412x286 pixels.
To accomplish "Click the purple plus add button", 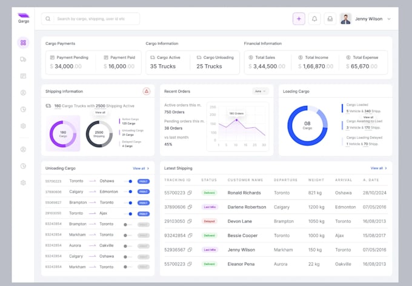I will click(x=299, y=19).
